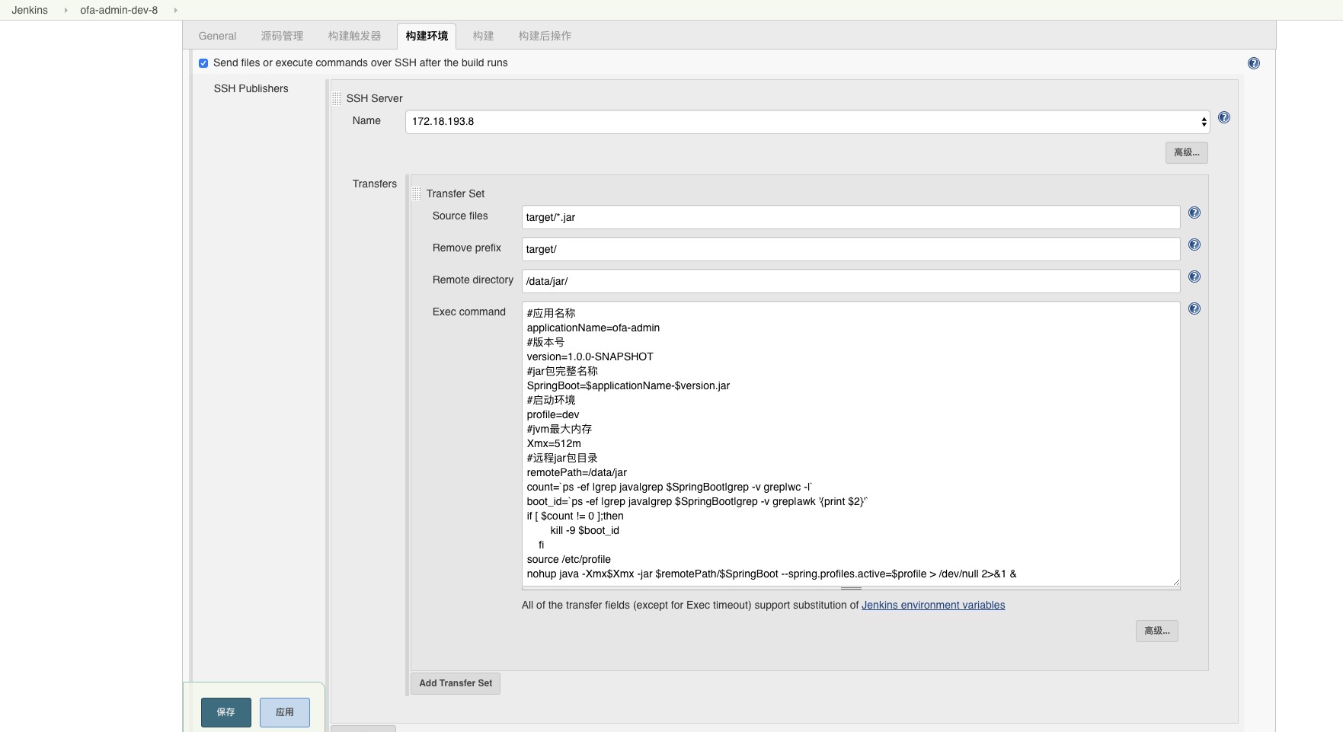Click the textarea bottom resize handle bar
The height and width of the screenshot is (732, 1343).
click(851, 588)
